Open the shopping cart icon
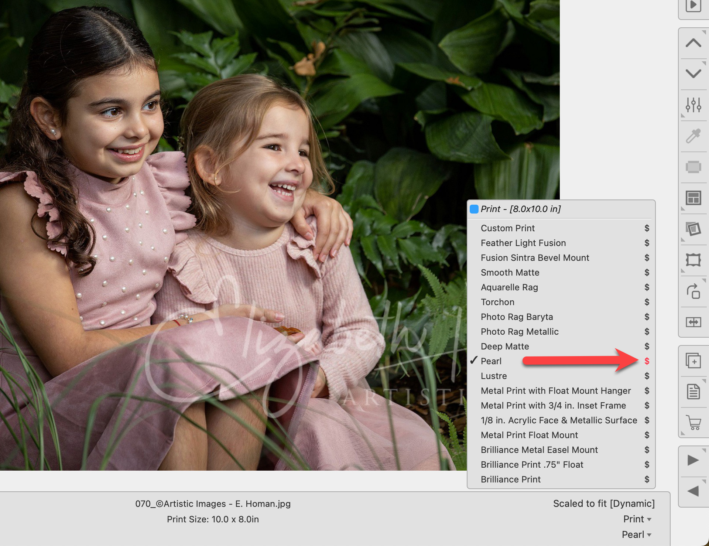Image resolution: width=709 pixels, height=546 pixels. (x=693, y=422)
